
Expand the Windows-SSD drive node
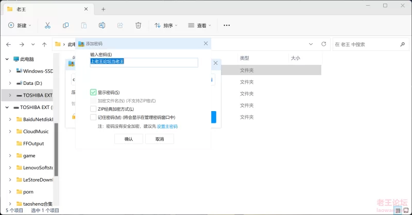[10, 71]
